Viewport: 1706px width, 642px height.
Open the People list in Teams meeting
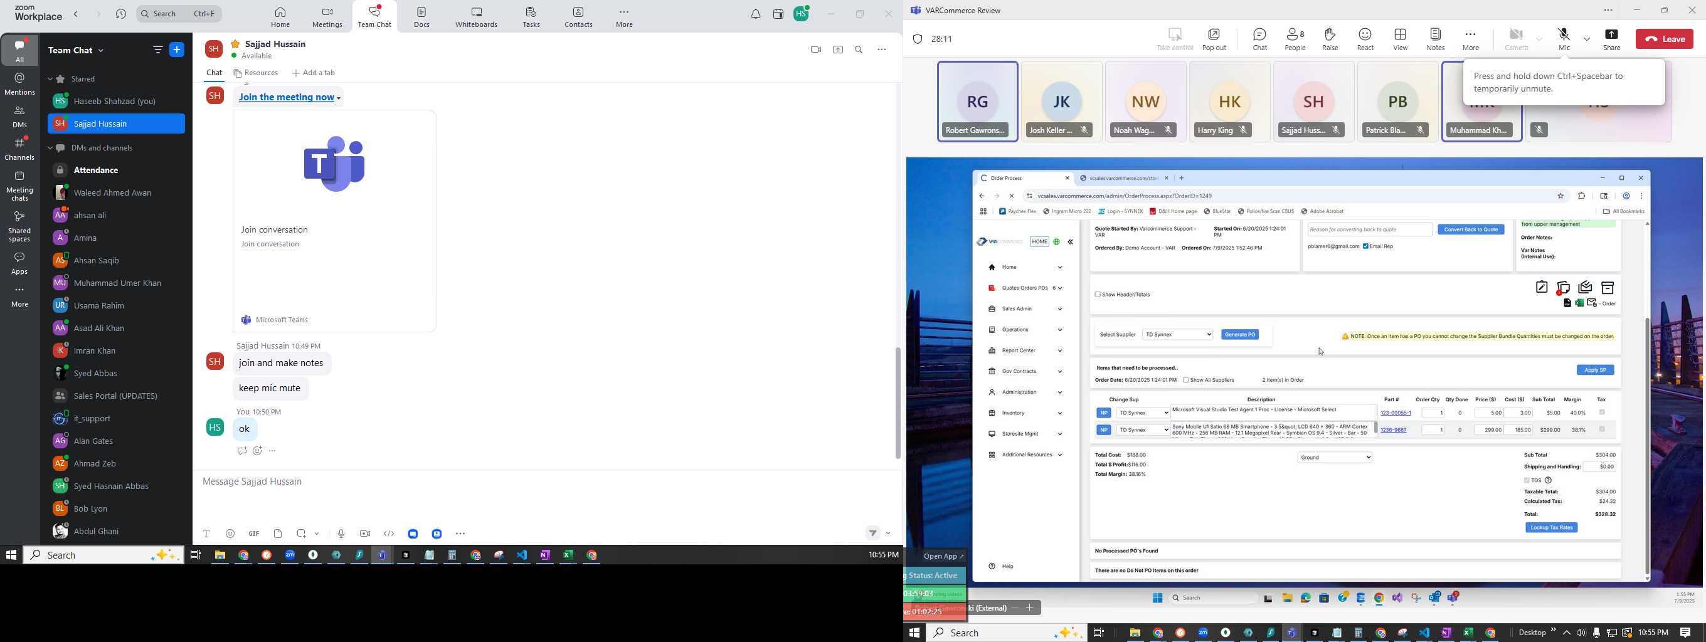click(1295, 39)
